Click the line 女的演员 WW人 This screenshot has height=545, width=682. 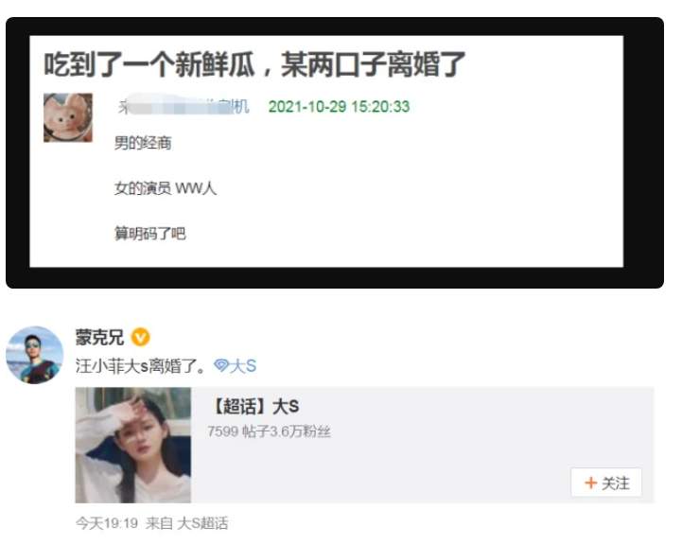(166, 188)
